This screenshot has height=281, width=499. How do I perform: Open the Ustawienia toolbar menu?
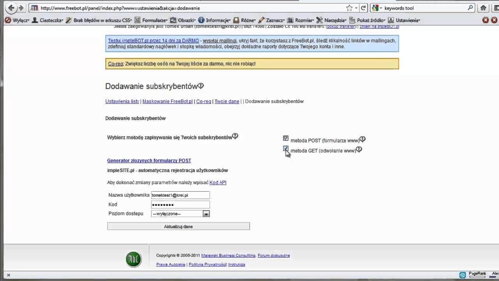[404, 20]
